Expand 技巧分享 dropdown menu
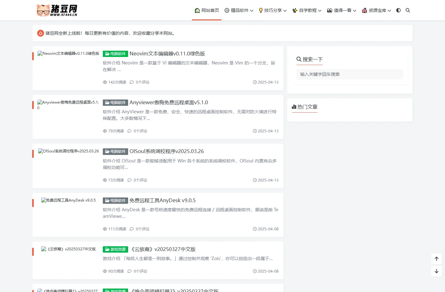445x292 pixels. pyautogui.click(x=272, y=10)
